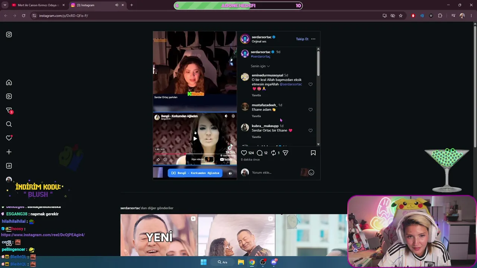477x268 pixels.
Task: Follow serdarsortac with Takip Et
Action: pyautogui.click(x=302, y=39)
